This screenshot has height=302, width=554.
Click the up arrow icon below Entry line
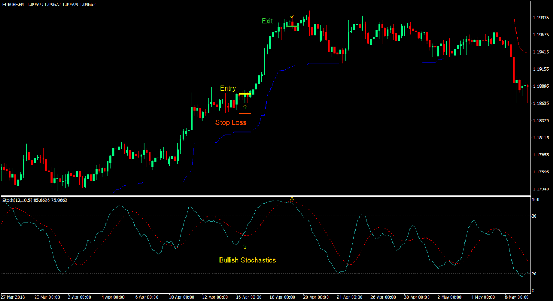tap(245, 107)
